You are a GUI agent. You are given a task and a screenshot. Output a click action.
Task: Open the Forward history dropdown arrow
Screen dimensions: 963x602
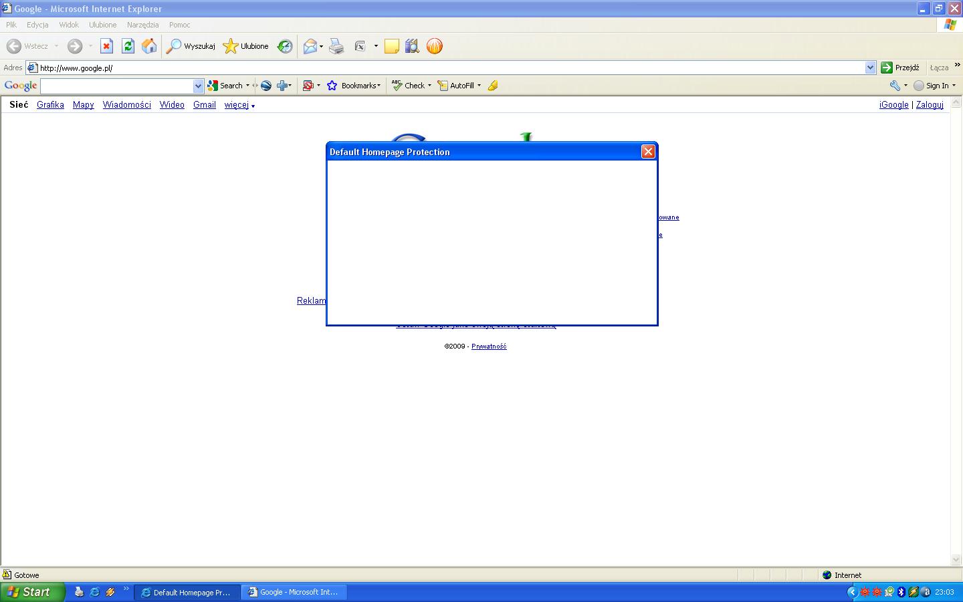pos(90,46)
